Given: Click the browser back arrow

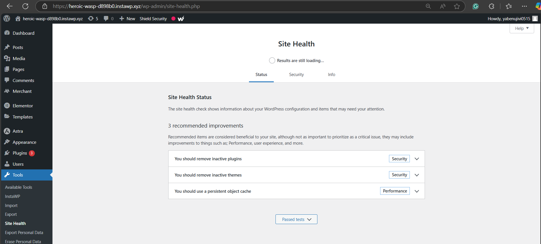Looking at the screenshot, I should tap(10, 6).
